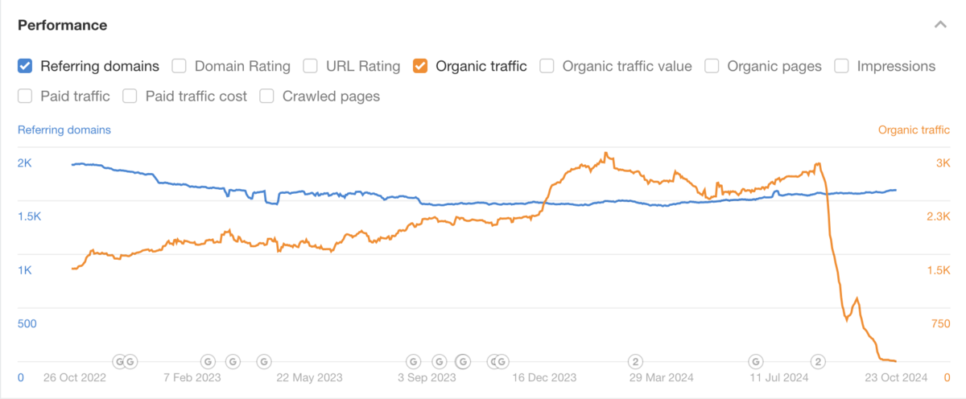Tick the Paid traffic checkbox
Screen dimensions: 966x399
(25, 97)
